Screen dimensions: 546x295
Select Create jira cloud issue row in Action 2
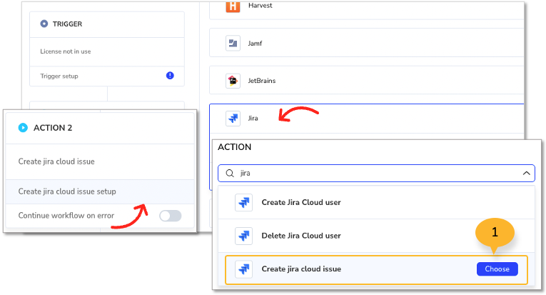pos(100,161)
